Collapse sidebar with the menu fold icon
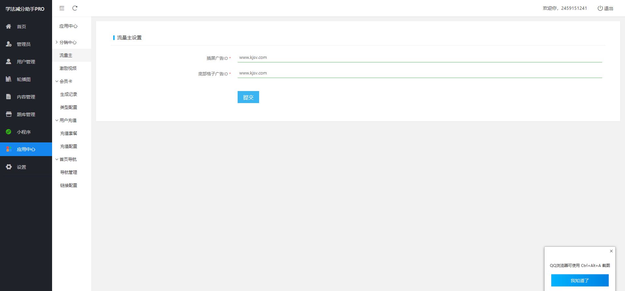The image size is (625, 291). pos(62,8)
